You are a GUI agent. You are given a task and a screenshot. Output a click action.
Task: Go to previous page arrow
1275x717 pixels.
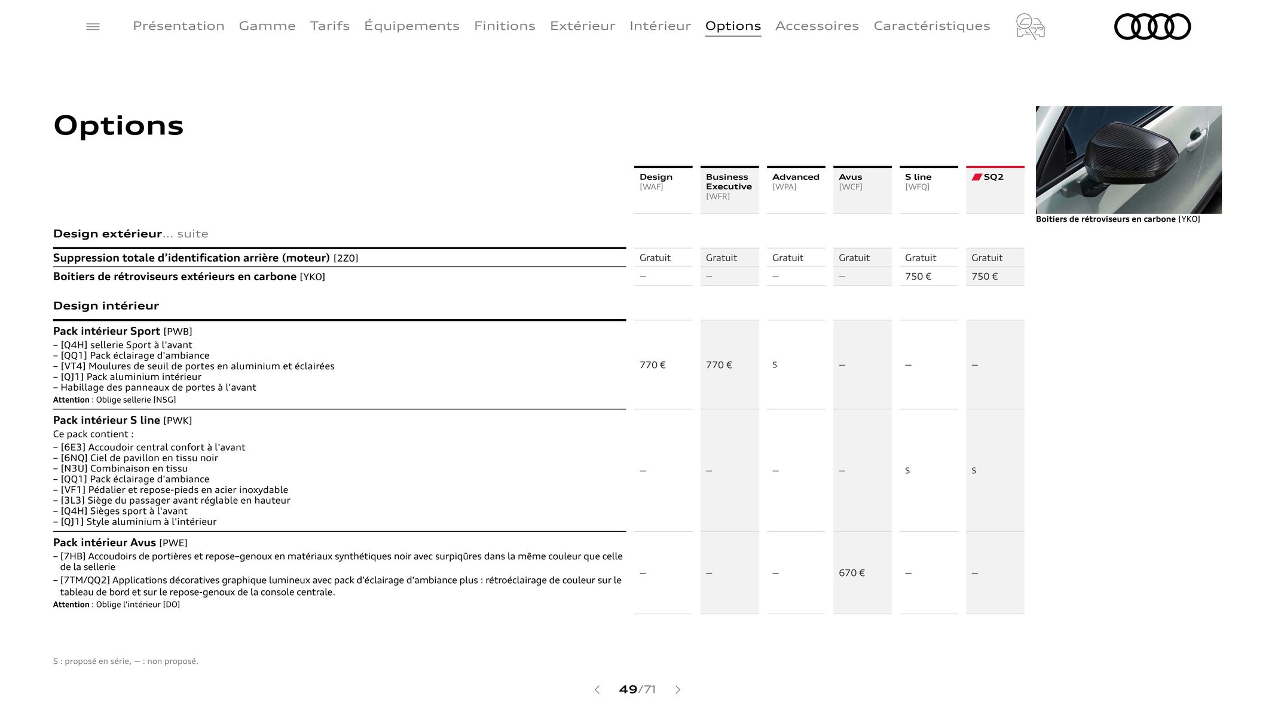point(597,690)
